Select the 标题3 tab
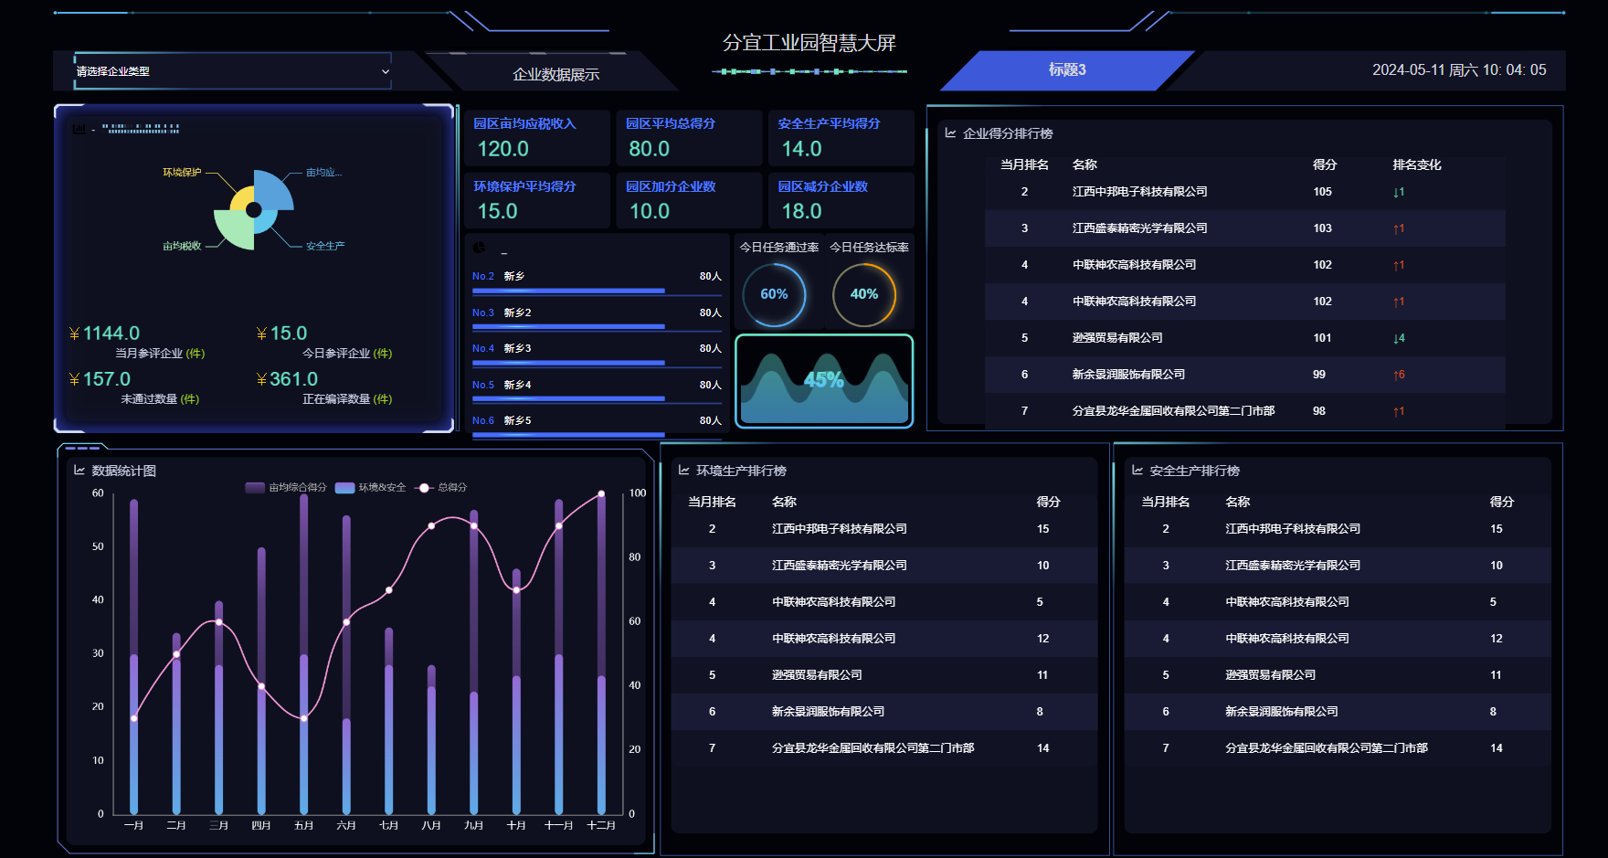This screenshot has height=858, width=1608. (x=1066, y=70)
